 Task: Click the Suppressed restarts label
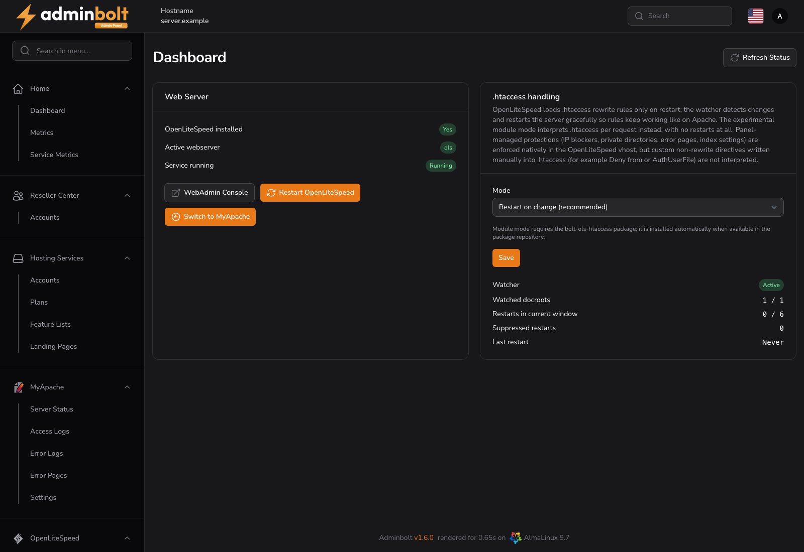pyautogui.click(x=524, y=328)
